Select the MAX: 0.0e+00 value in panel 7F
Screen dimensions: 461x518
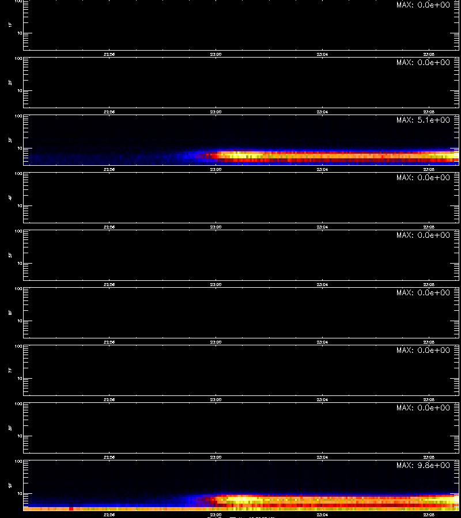tap(423, 350)
